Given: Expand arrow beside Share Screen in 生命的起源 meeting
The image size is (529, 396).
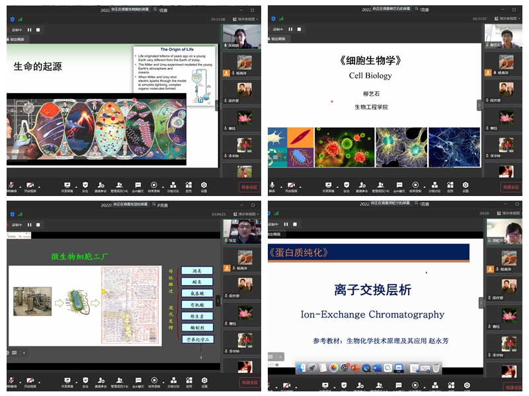Looking at the screenshot, I should pyautogui.click(x=75, y=185).
